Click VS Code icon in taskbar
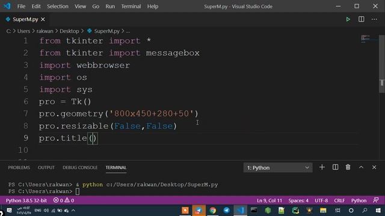The width and height of the screenshot is (385, 216). pos(240,211)
